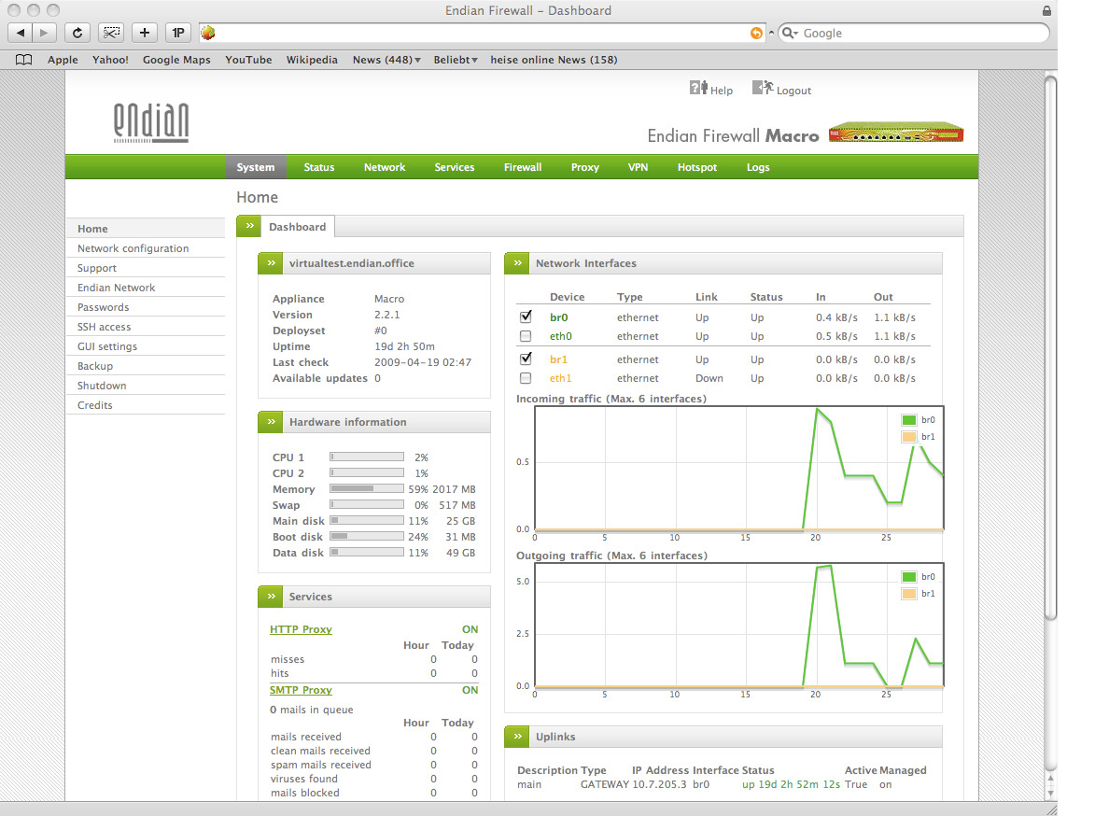Open the Services menu tab
This screenshot has width=1095, height=816.
click(x=455, y=167)
